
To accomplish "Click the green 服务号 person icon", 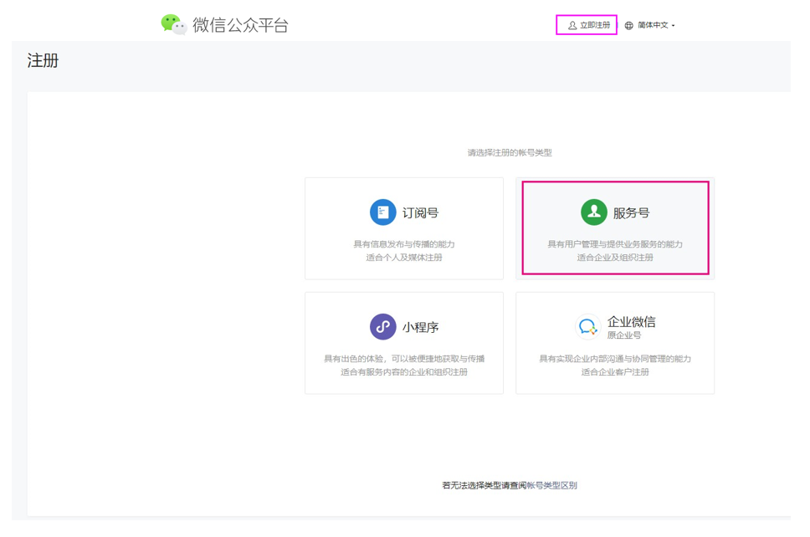I will [594, 212].
